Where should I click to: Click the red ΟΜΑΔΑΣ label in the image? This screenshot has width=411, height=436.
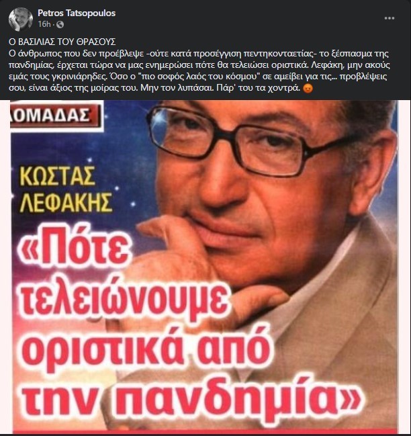(54, 116)
